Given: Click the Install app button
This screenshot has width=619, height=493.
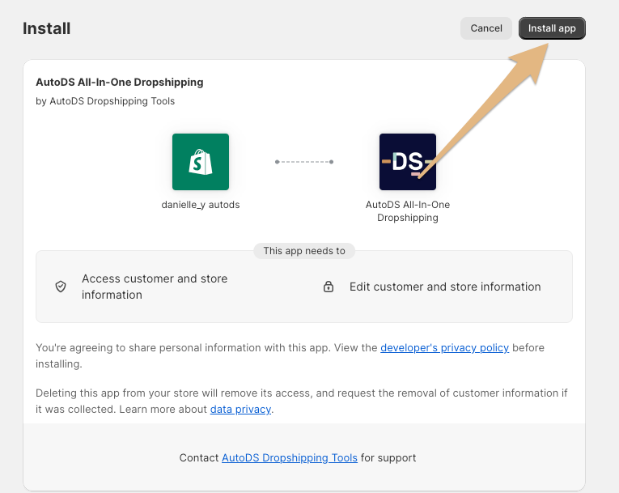Looking at the screenshot, I should click(552, 28).
